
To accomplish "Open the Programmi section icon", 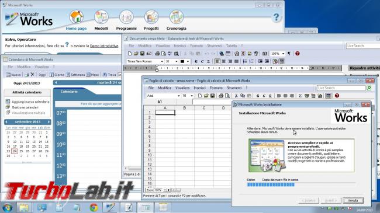I will (126, 18).
